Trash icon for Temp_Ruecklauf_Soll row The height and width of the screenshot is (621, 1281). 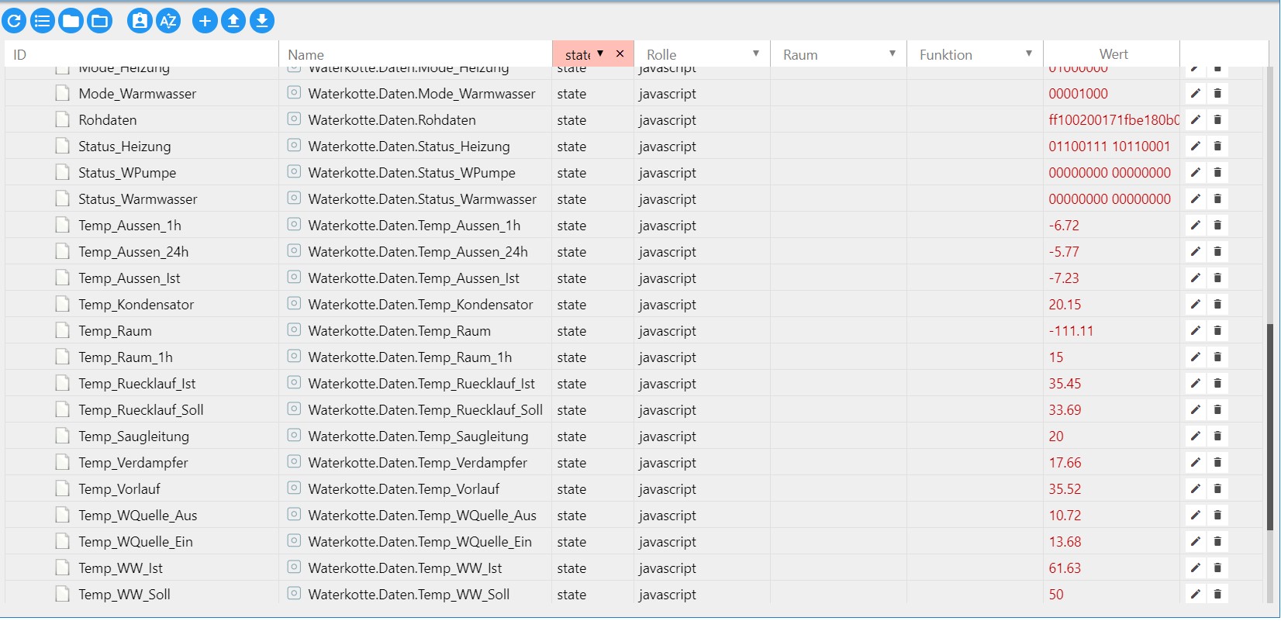coord(1217,410)
